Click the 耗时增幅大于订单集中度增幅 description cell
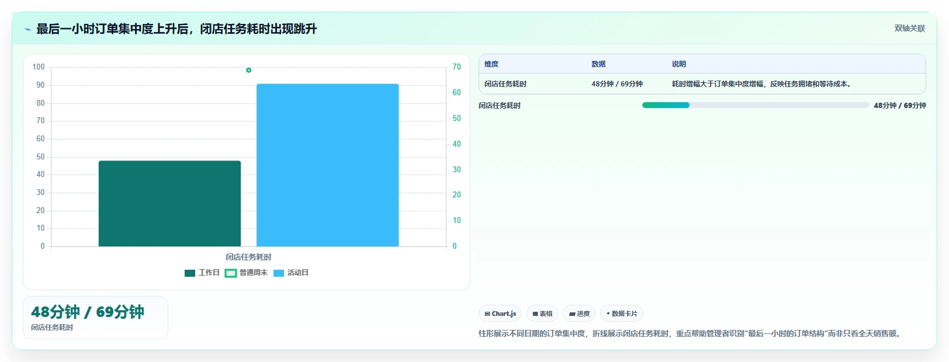949x362 pixels. tap(763, 84)
